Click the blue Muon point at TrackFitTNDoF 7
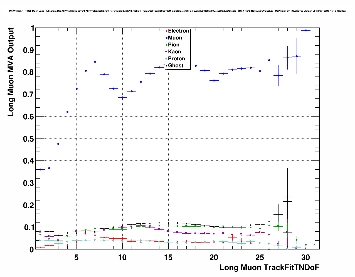 [95, 62]
